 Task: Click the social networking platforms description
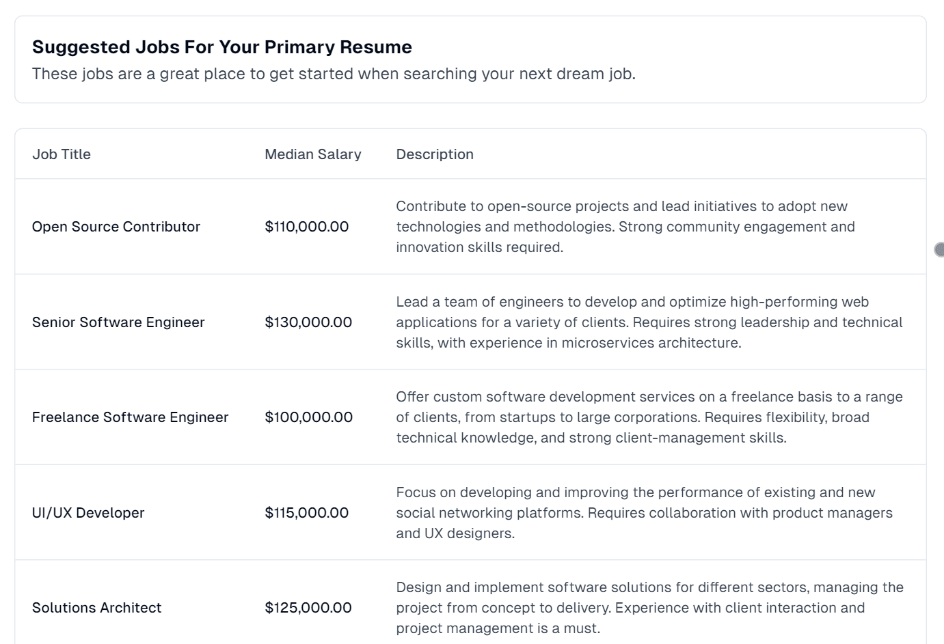[644, 513]
